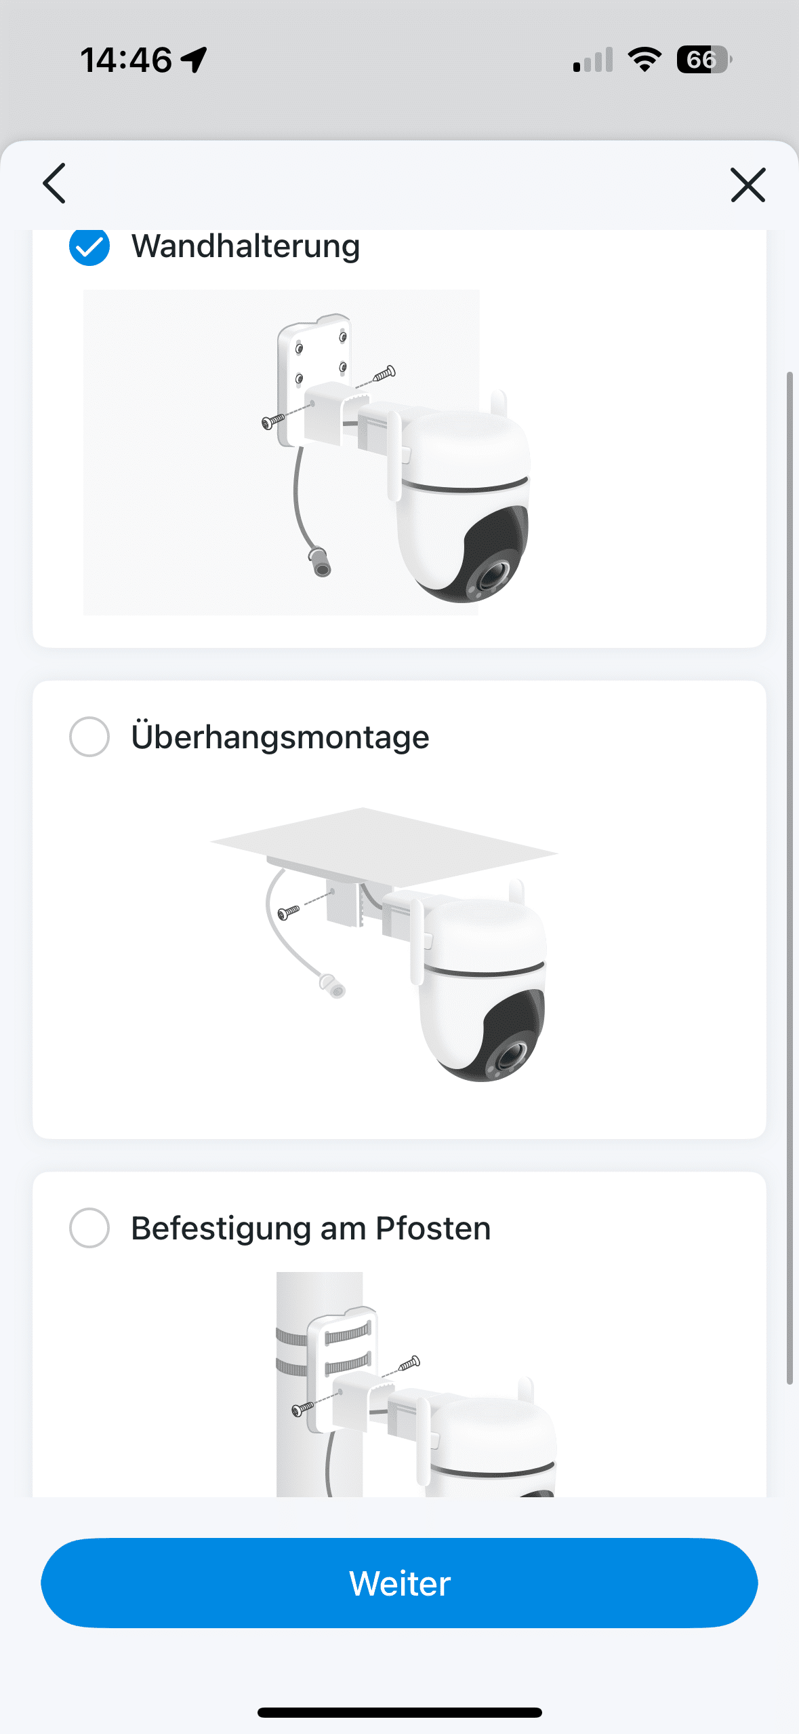Tap the Überhangsmontage label text
The image size is (799, 1734).
[x=280, y=737]
